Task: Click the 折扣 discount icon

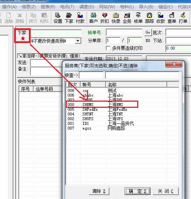Action: [105, 18]
